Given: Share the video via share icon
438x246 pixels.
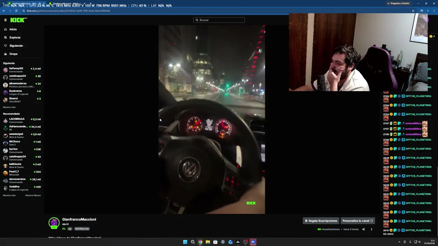Looking at the screenshot, I should pos(363,229).
